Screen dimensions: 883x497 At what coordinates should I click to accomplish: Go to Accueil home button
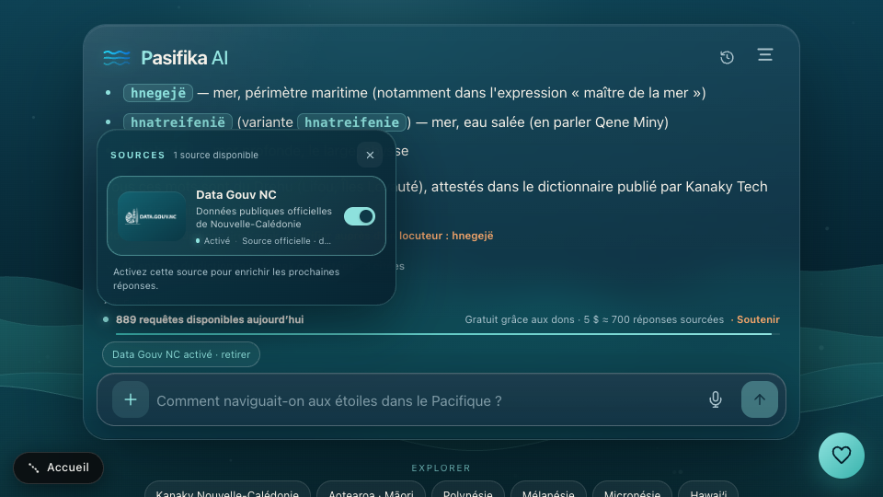59,468
